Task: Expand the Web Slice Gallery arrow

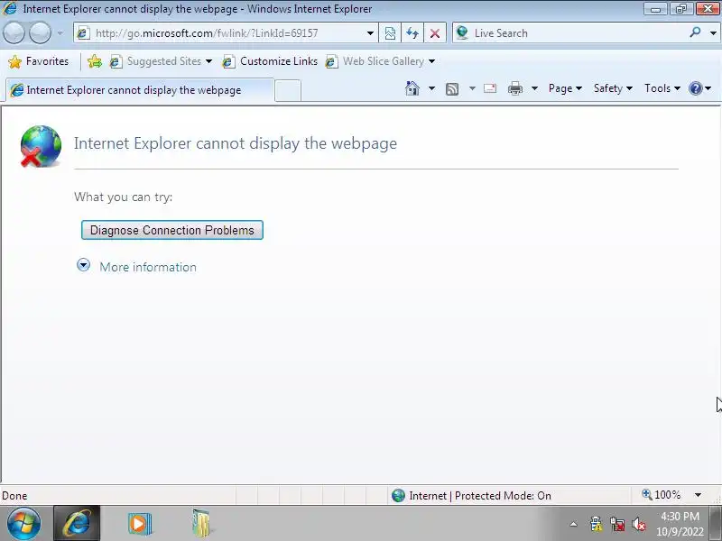Action: coord(431,61)
